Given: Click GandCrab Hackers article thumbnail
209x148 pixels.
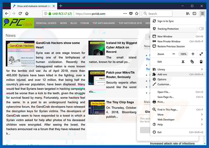Looking at the screenshot, I should [x=20, y=54].
